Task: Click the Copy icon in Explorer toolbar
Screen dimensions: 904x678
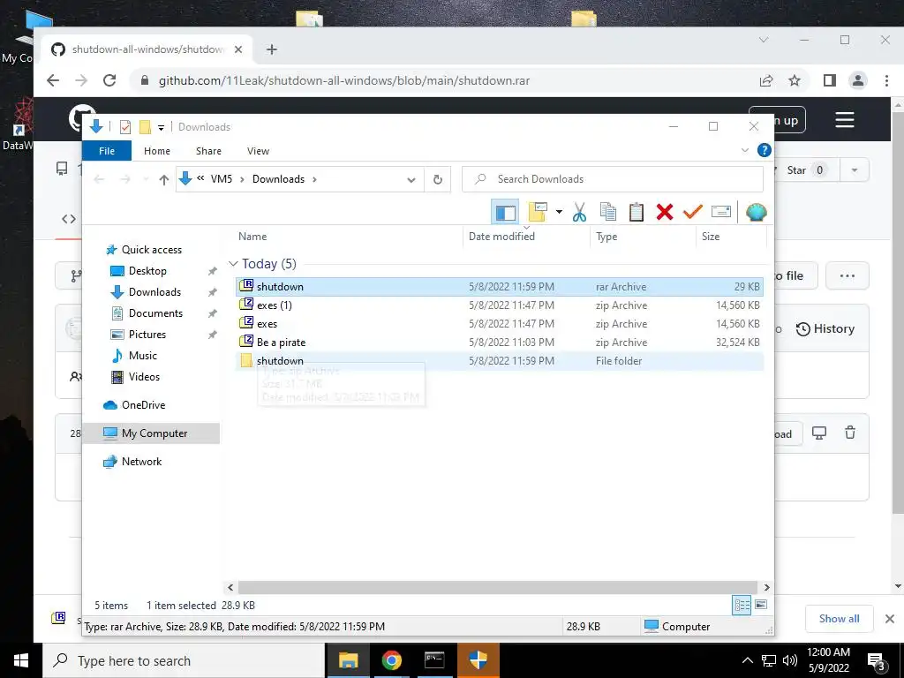Action: tap(607, 212)
